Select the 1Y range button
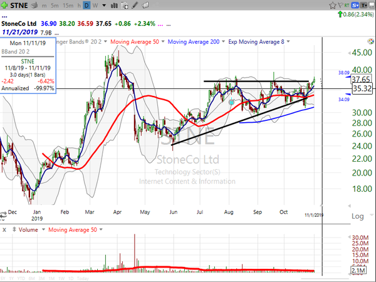 [13, 279]
